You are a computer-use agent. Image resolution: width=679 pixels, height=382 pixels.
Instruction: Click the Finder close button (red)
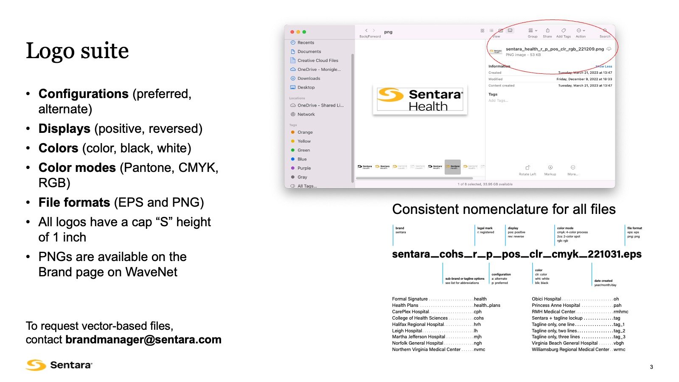coord(292,32)
